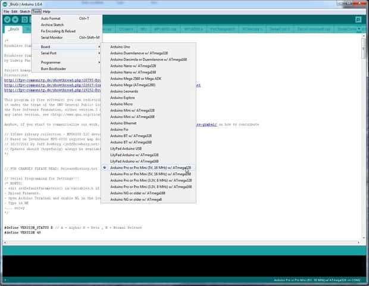
Task: Select Arduino Mini w/ ATmega328
Action: (x=148, y=110)
